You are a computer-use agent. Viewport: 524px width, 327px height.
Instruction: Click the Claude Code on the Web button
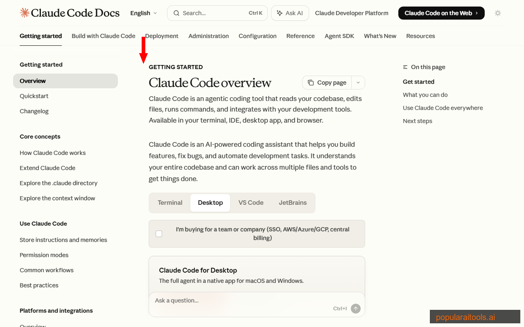coord(441,13)
